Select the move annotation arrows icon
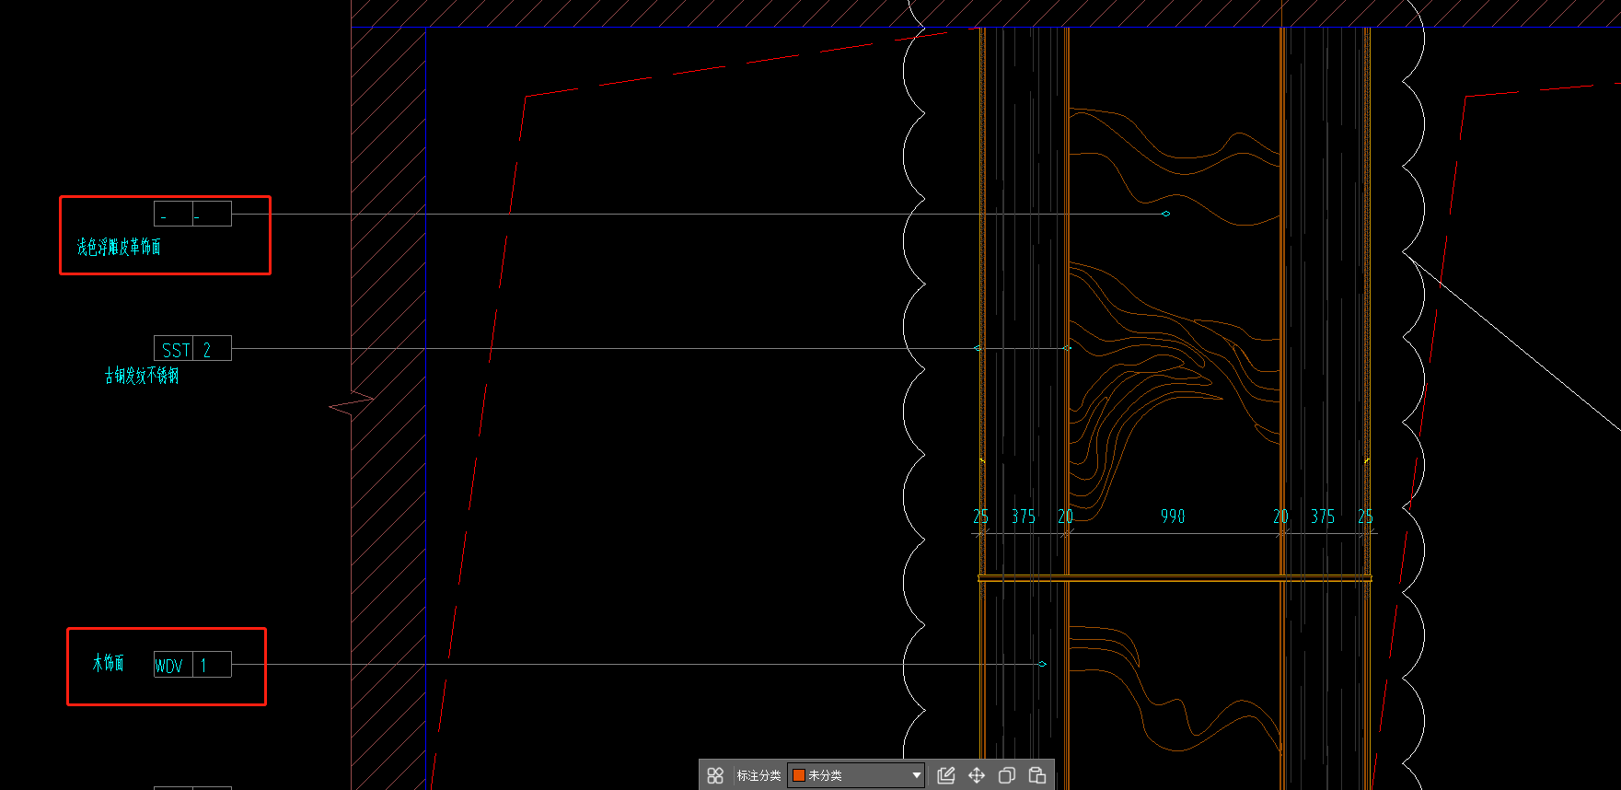The height and width of the screenshot is (790, 1621). click(x=977, y=775)
